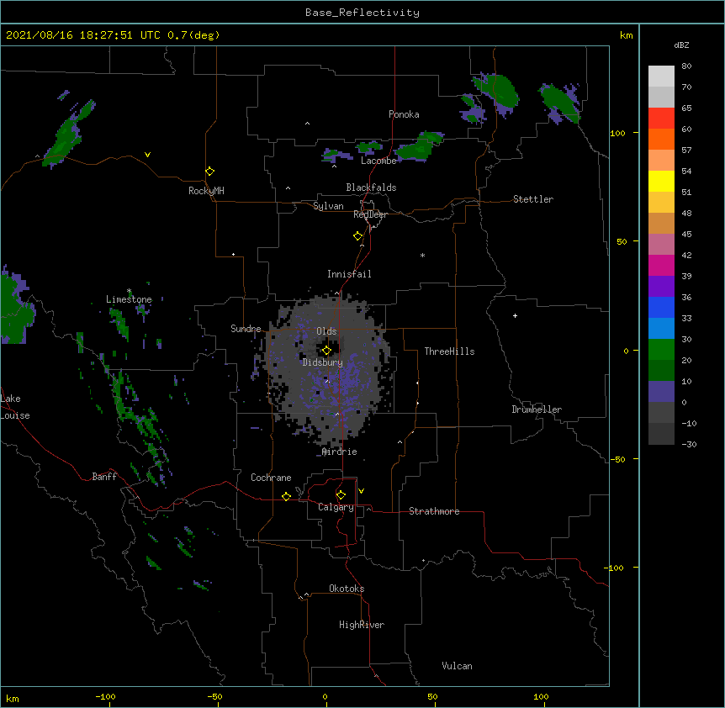Select the bright green 20-30 dBZ legend swatch
The height and width of the screenshot is (708, 725).
[x=661, y=350]
